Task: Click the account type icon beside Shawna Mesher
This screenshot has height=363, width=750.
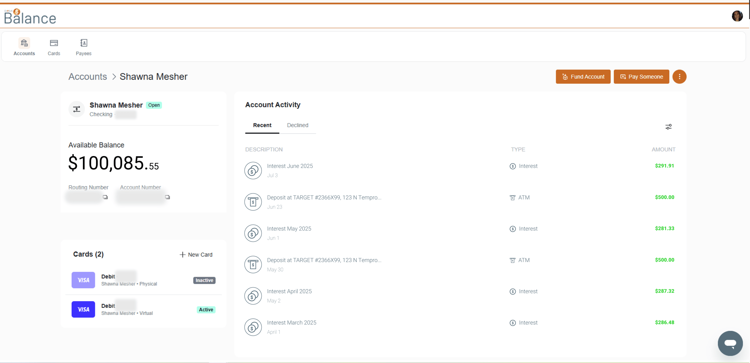Action: click(76, 109)
